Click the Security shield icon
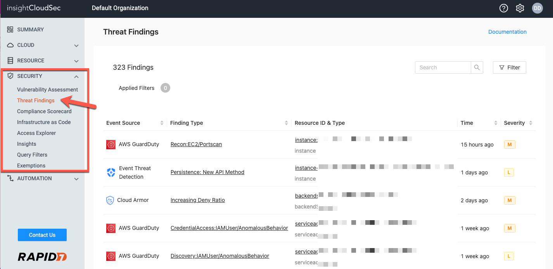Screen dimensions: 553x269 point(10,76)
